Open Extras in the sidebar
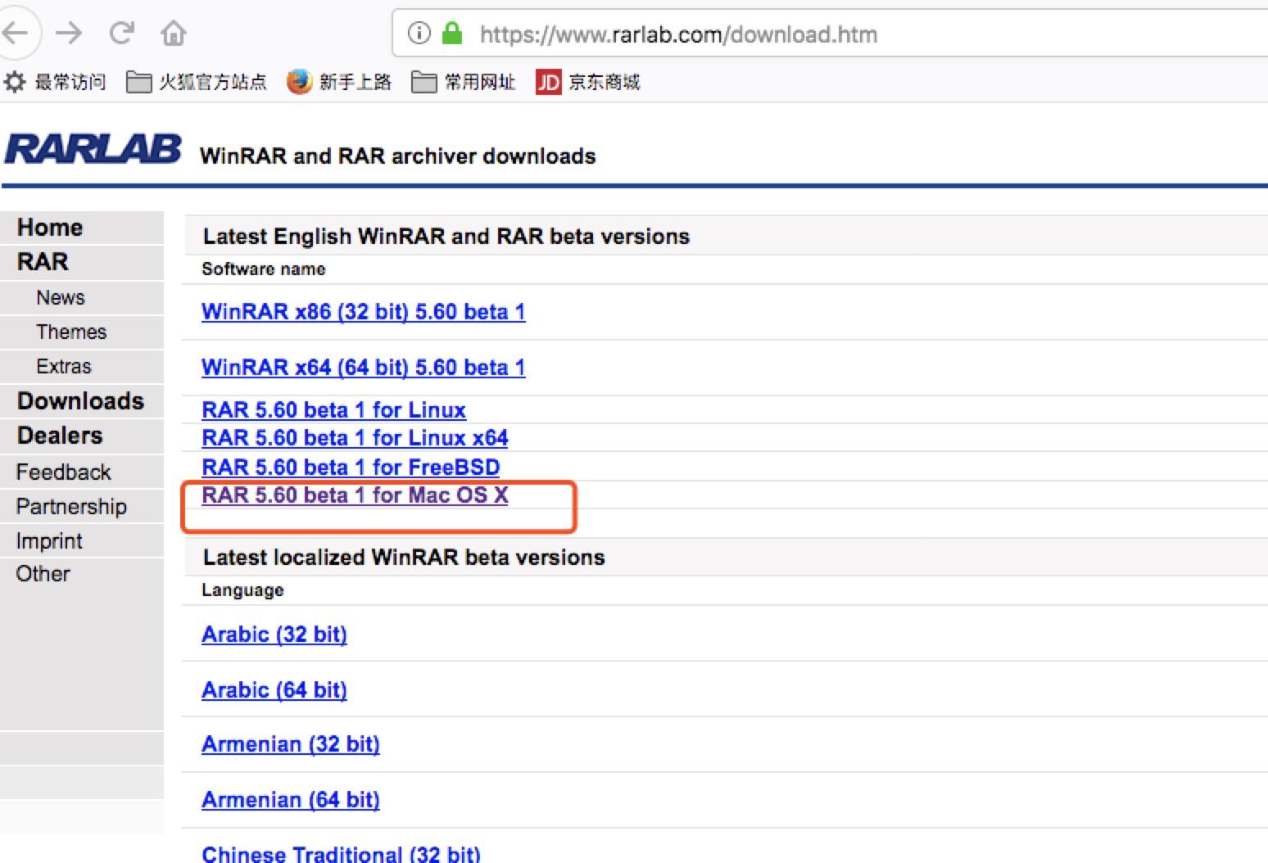This screenshot has width=1268, height=863. 64,366
